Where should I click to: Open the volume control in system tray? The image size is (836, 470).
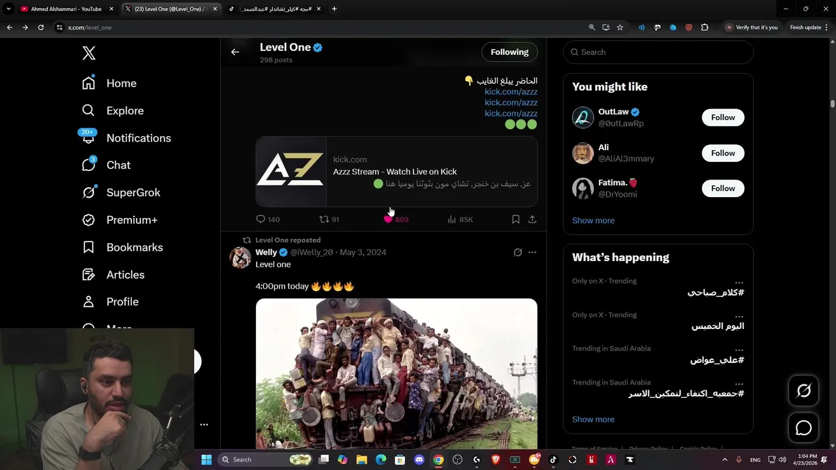782,460
